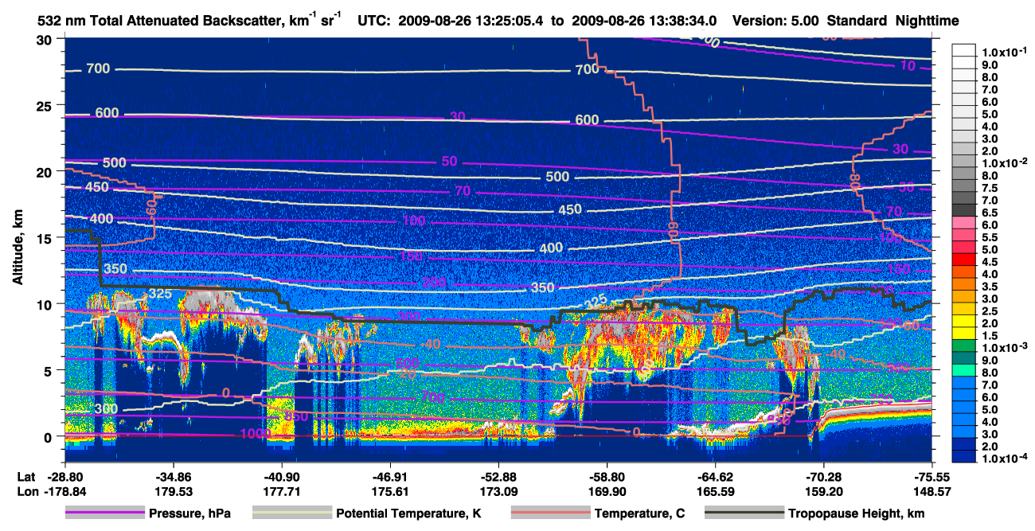Click longitude value '173.09'

click(x=498, y=492)
